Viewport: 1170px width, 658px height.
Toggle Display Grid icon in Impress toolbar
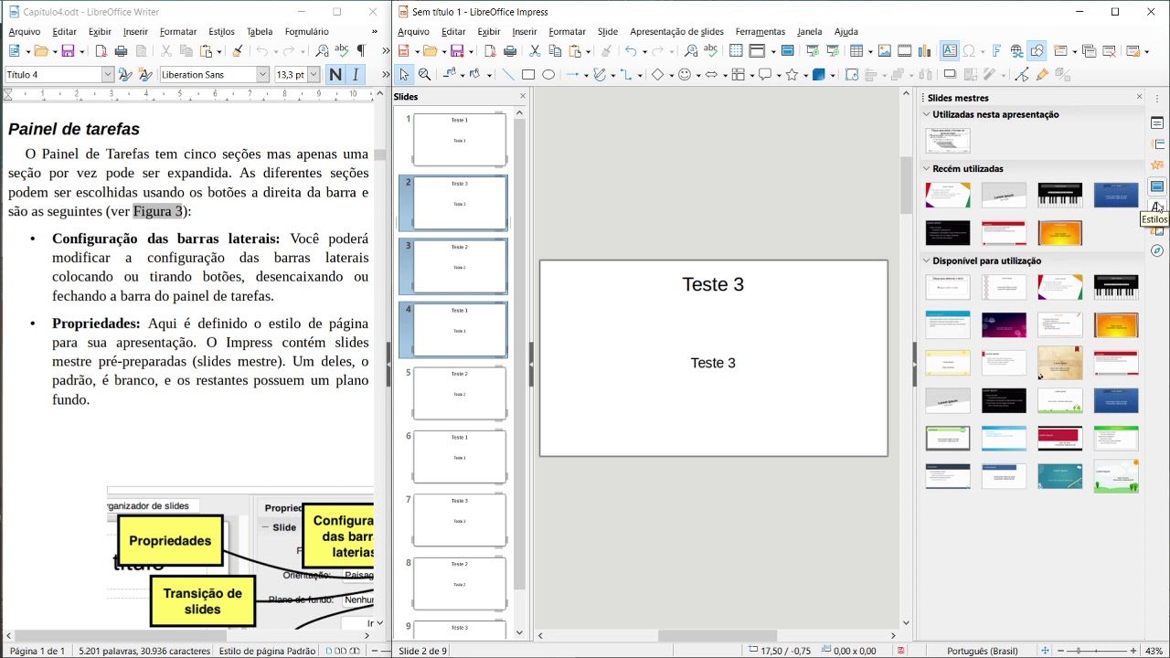[x=736, y=51]
